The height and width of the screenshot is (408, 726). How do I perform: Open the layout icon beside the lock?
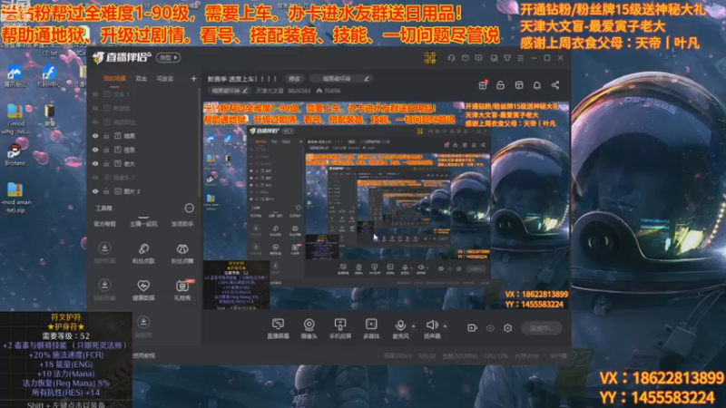(x=518, y=85)
